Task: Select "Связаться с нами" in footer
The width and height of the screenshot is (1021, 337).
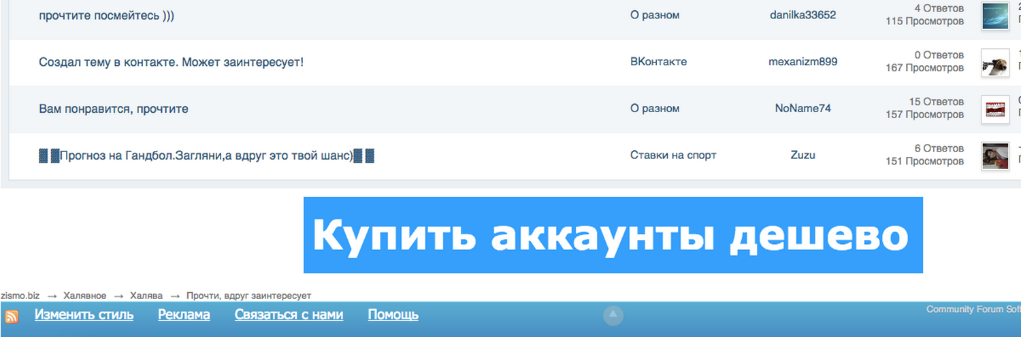Action: [289, 315]
